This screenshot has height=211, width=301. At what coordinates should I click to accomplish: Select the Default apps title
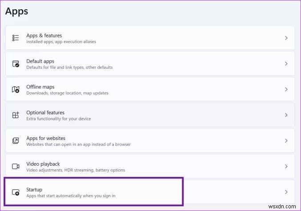[x=40, y=61]
